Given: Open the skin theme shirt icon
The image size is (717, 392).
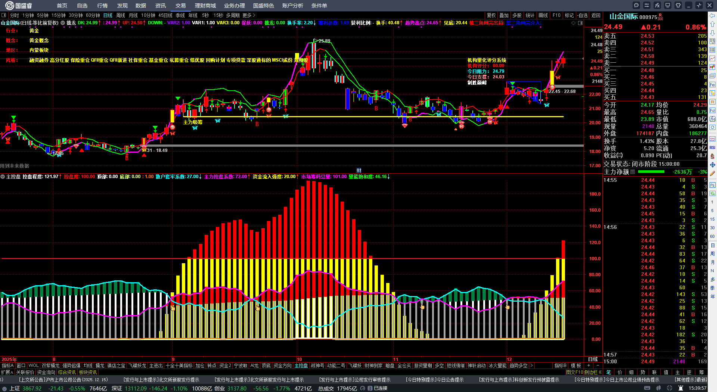Looking at the screenshot, I should click(678, 5).
